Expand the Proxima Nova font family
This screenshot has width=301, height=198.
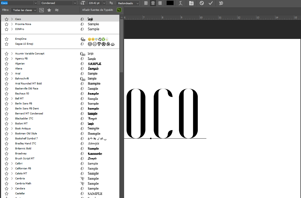pos(12,24)
